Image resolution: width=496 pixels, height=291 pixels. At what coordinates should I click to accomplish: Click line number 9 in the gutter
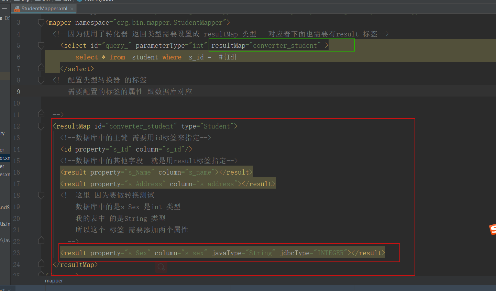(18, 92)
